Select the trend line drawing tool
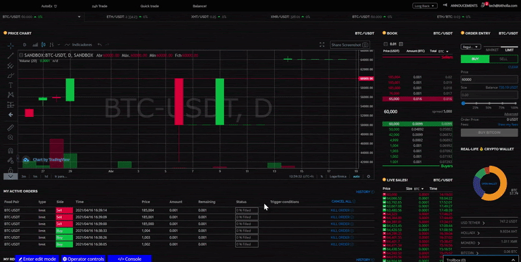Screen dimensions: 521x262 10,56
